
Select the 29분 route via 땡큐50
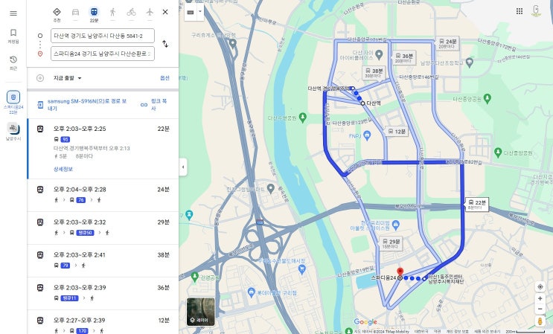click(x=103, y=228)
